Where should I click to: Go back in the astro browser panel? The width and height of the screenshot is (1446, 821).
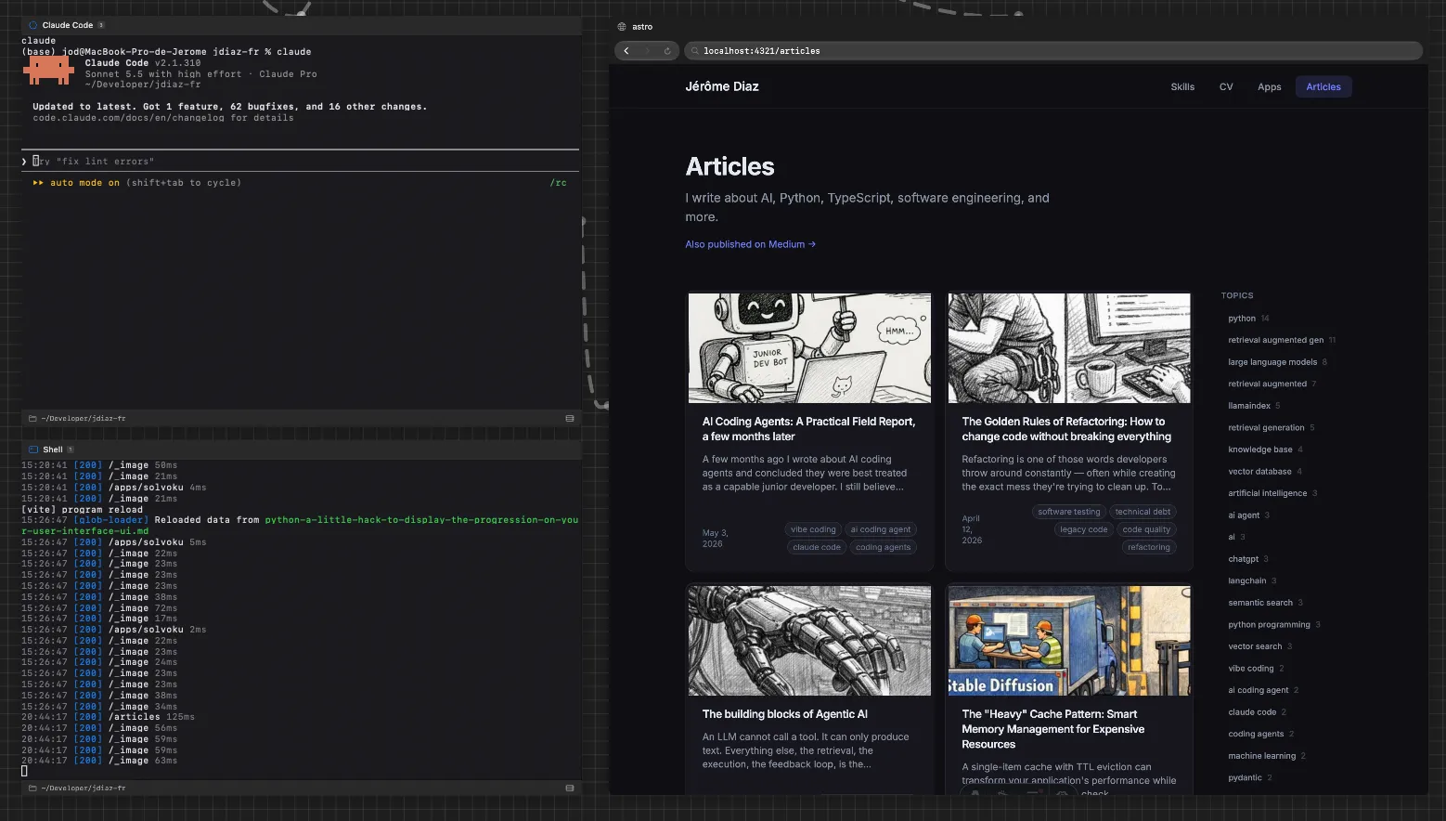click(626, 51)
